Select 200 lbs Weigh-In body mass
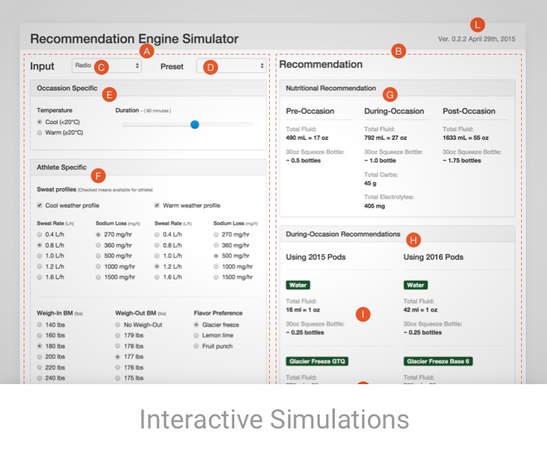Viewport: 547px width, 458px height. tap(40, 355)
